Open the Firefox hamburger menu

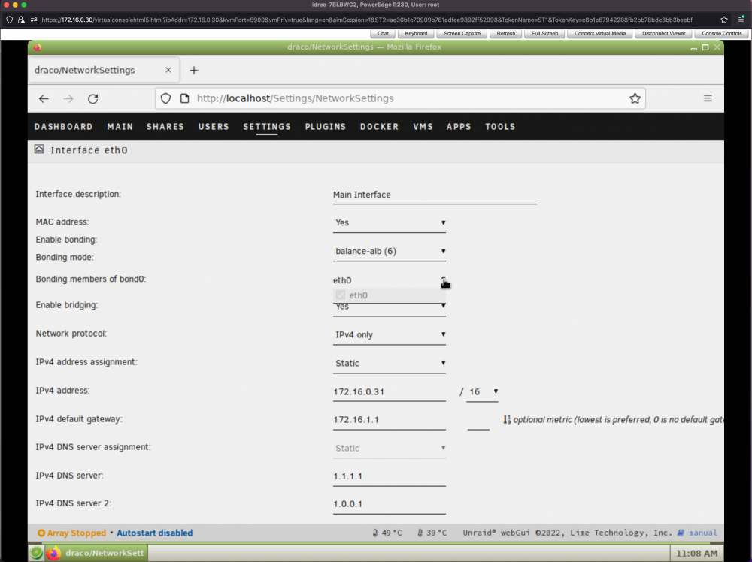point(708,98)
